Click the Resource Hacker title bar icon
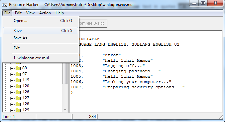The image size is (225, 122). coord(4,5)
